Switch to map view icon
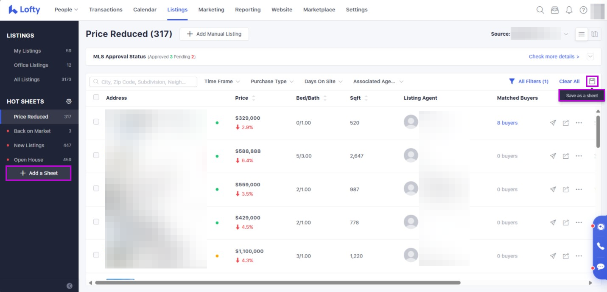The image size is (607, 292). (595, 34)
